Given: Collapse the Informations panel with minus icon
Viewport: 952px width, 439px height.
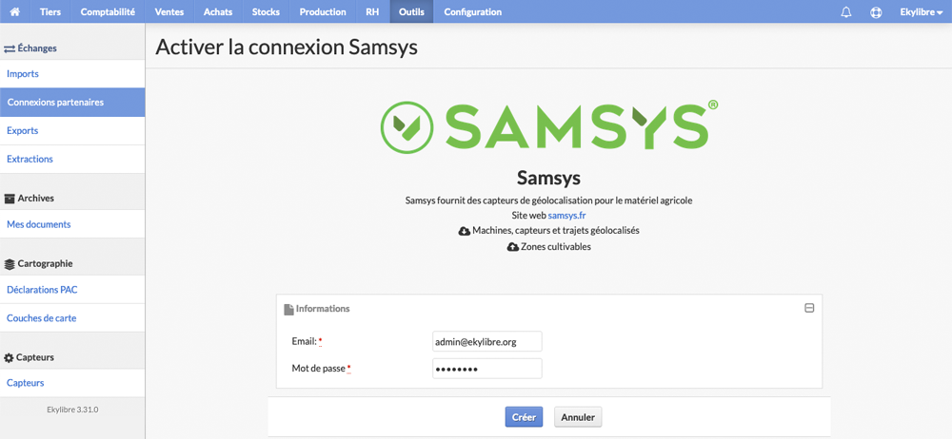Looking at the screenshot, I should point(808,308).
